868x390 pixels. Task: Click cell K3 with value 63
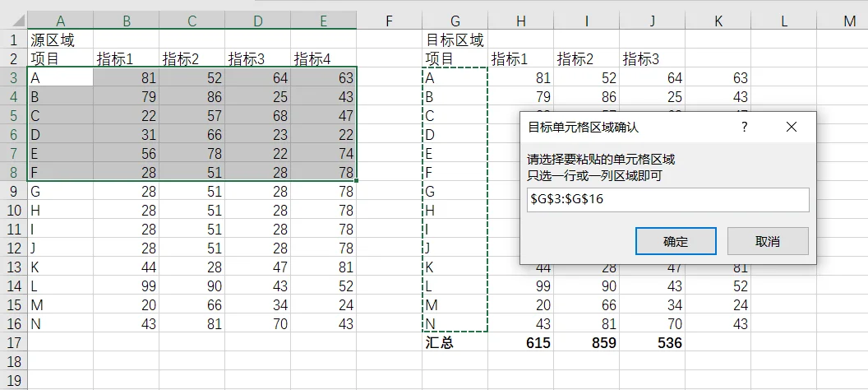point(718,77)
